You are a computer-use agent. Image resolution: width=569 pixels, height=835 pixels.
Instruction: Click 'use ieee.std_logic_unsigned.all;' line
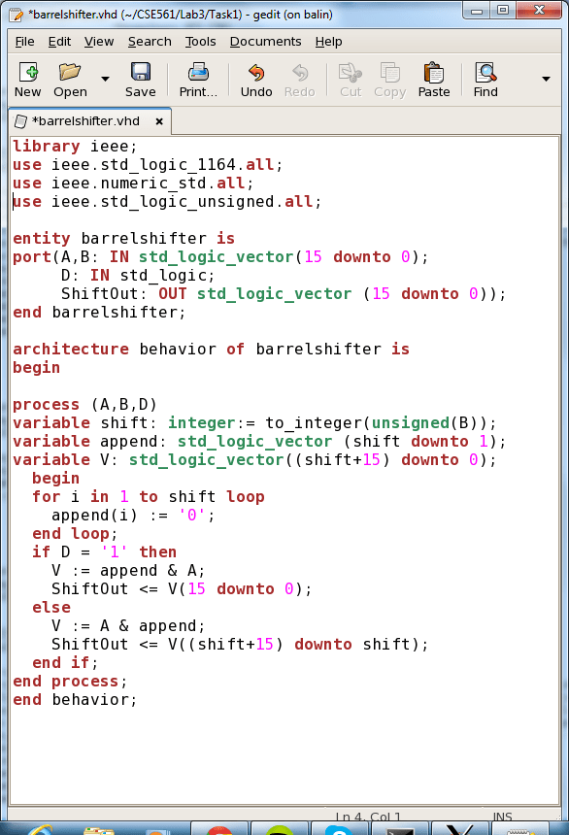[167, 202]
